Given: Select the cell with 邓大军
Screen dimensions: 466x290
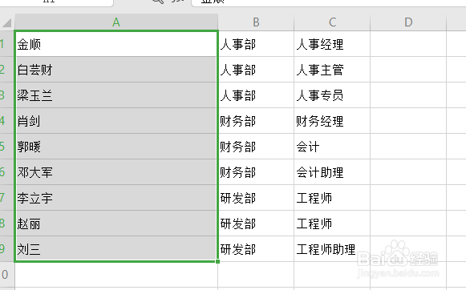Looking at the screenshot, I should tap(116, 172).
